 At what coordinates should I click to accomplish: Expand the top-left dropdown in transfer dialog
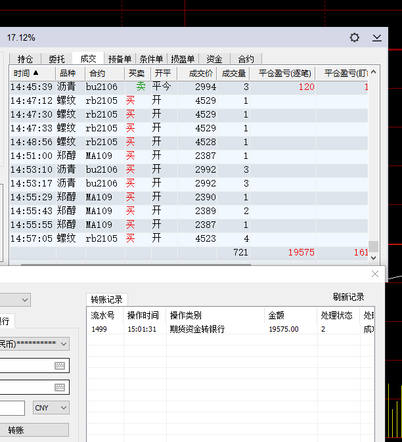tap(15, 300)
